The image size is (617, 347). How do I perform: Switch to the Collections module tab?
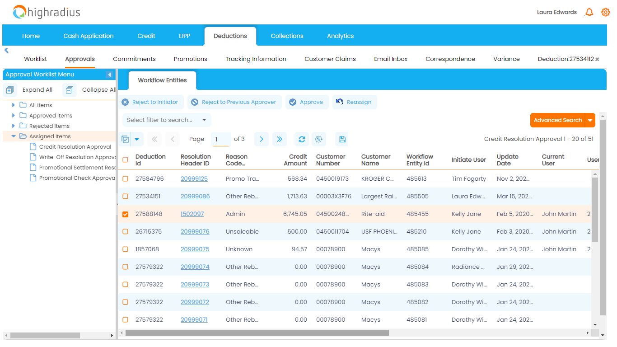point(287,36)
